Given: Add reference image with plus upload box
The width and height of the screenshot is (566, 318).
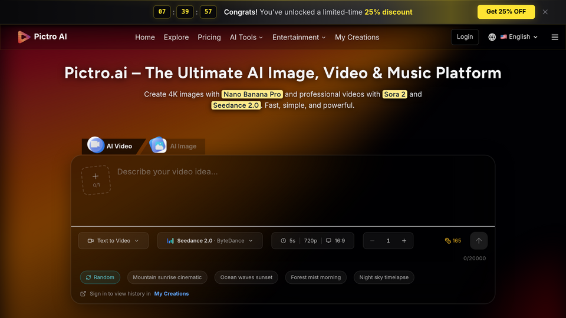Looking at the screenshot, I should click(96, 180).
